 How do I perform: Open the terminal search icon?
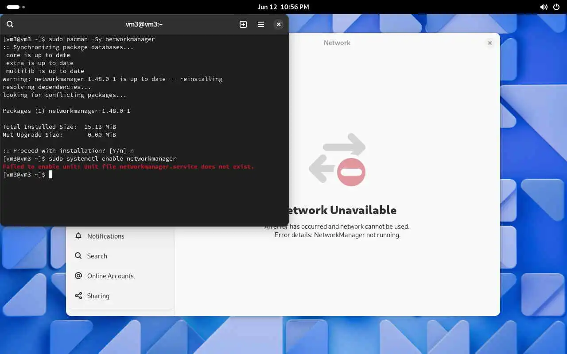[x=10, y=24]
